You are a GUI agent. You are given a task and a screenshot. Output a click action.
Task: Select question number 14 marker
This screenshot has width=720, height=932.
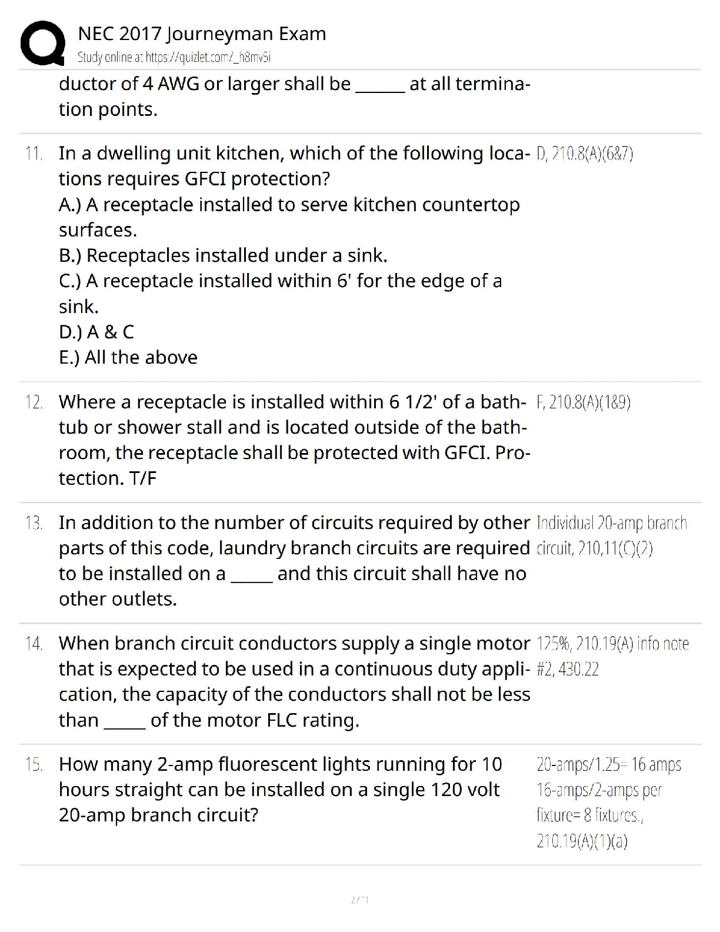click(34, 644)
